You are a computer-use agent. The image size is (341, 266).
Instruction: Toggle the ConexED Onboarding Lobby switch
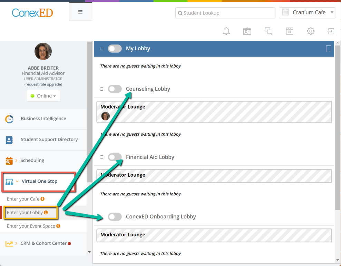(115, 216)
